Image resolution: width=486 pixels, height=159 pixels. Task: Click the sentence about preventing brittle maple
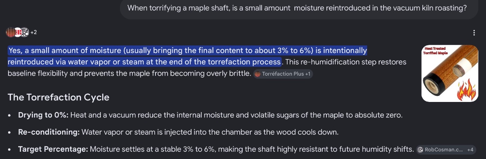(207, 68)
